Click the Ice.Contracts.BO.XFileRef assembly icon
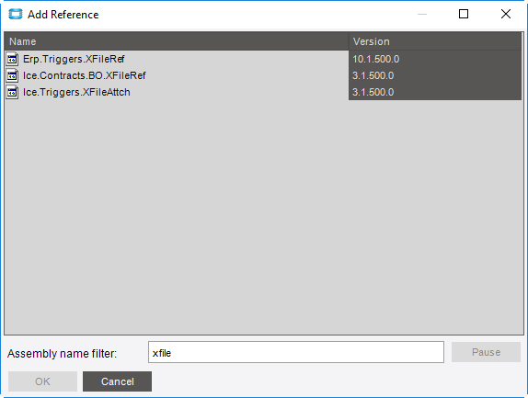 pos(12,75)
